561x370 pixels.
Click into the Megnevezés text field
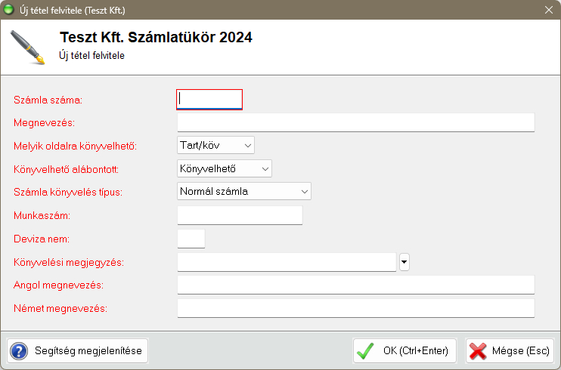point(355,122)
